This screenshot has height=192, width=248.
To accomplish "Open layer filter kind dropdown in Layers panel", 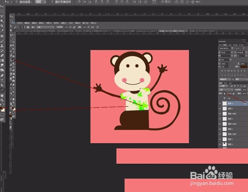I will point(223,86).
